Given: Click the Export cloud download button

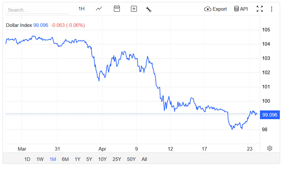Looking at the screenshot, I should 215,9.
